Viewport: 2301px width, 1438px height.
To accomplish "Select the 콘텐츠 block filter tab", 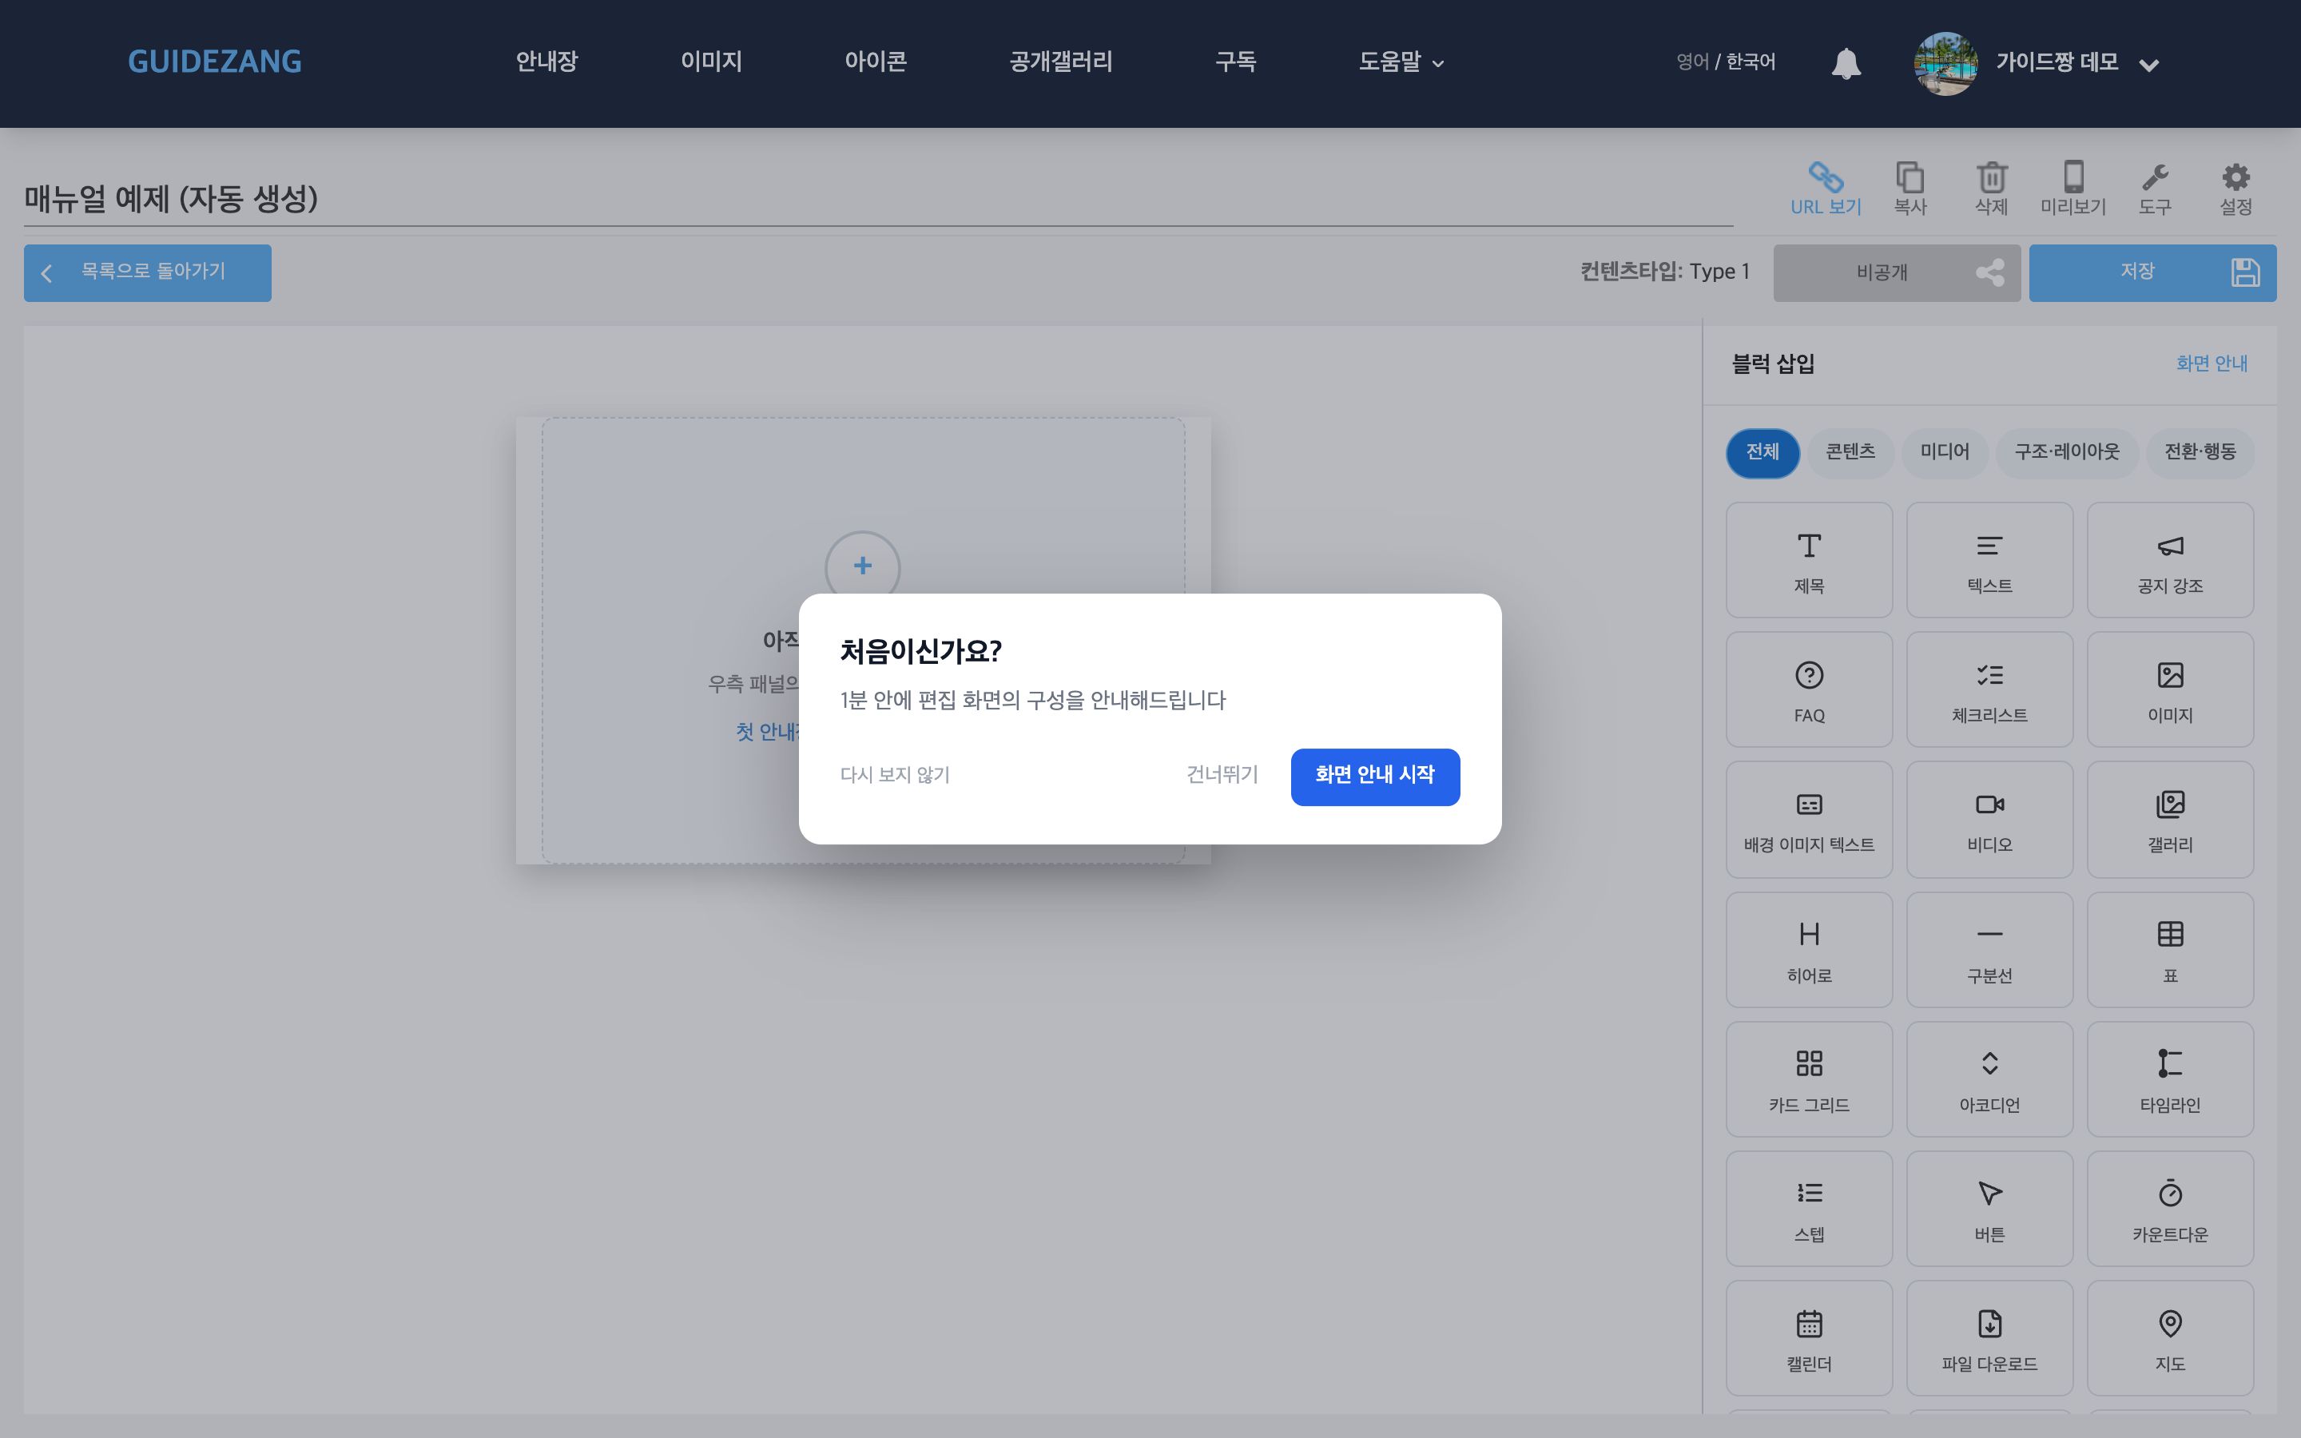I will [1850, 453].
